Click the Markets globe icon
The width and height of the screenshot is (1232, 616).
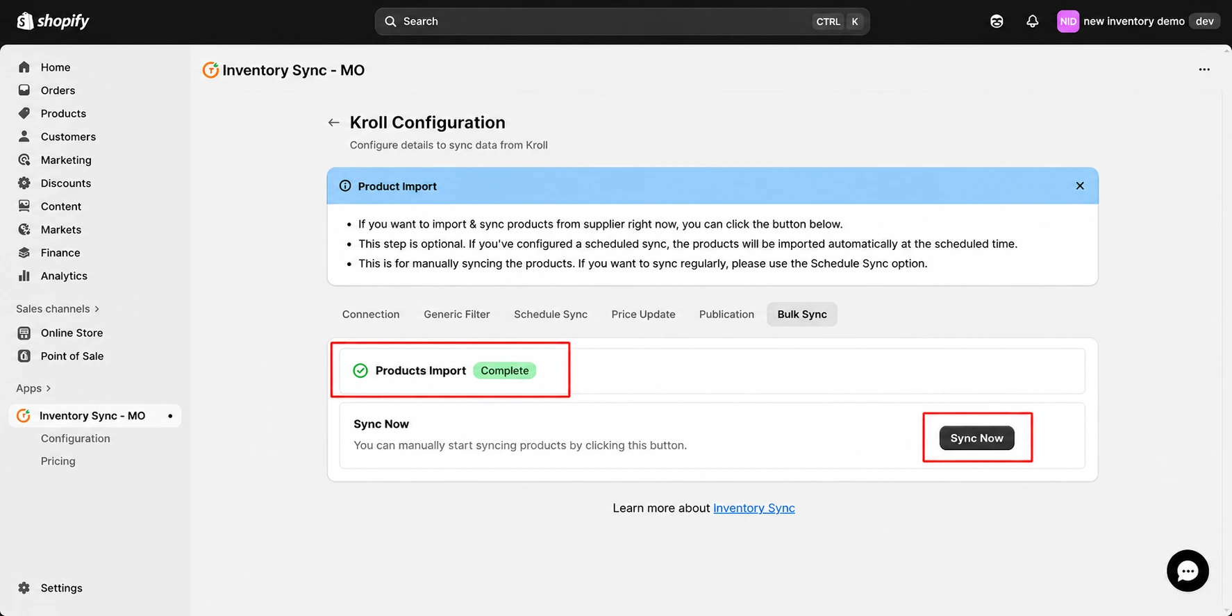[24, 229]
